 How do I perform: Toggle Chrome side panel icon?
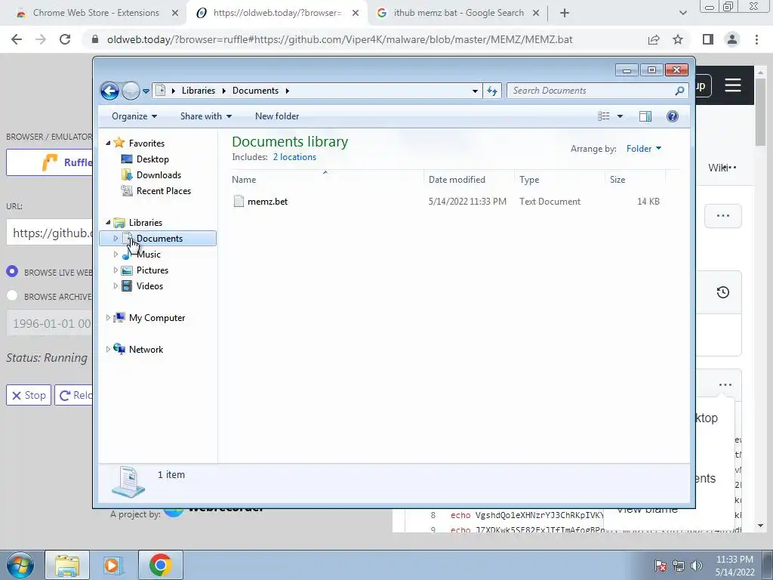click(708, 39)
